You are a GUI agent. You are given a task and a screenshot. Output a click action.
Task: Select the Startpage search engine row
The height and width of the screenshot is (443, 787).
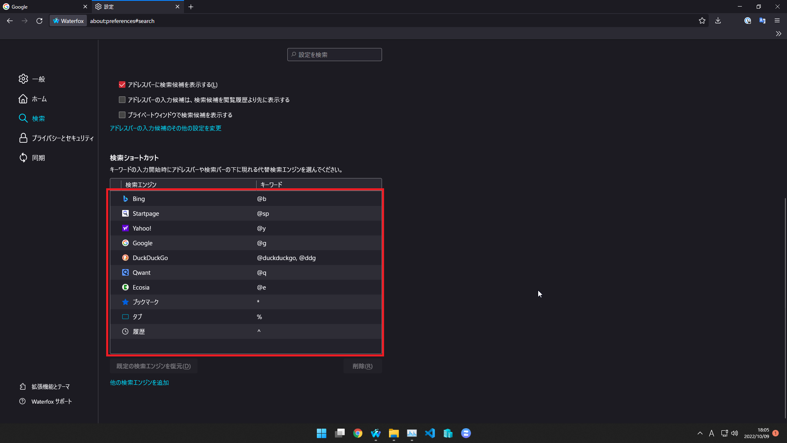coord(246,213)
